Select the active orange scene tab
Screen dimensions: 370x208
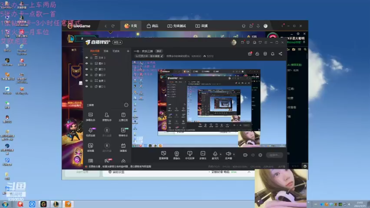95,51
